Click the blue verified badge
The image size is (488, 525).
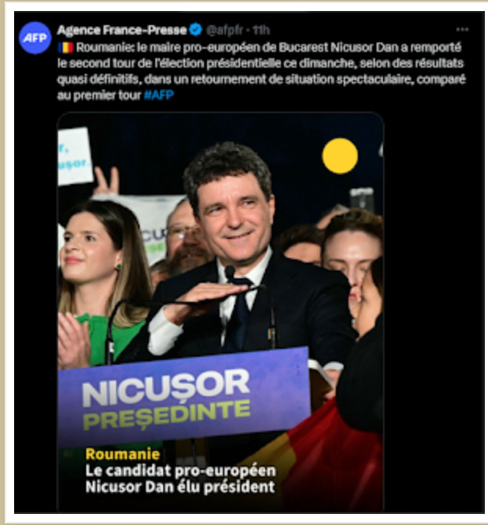[195, 30]
